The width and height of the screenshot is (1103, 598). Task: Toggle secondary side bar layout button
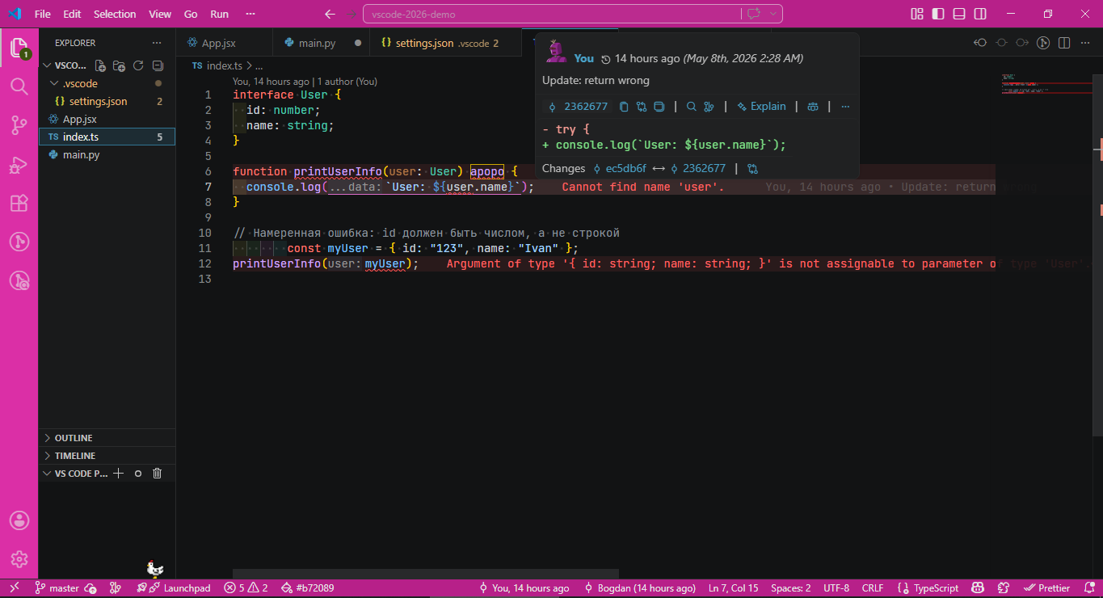980,14
